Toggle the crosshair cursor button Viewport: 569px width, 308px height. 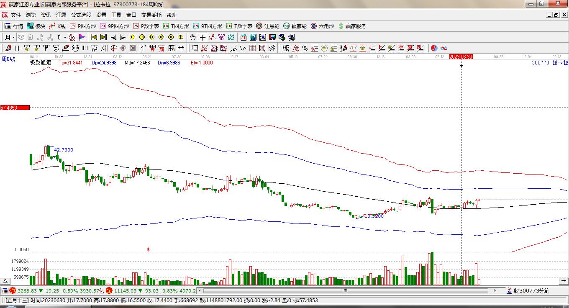(x=202, y=37)
